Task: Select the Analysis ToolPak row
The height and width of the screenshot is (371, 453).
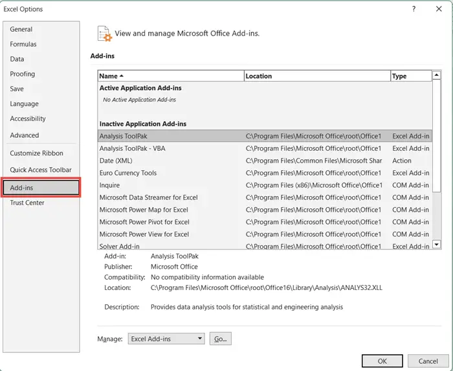Action: pyautogui.click(x=265, y=136)
